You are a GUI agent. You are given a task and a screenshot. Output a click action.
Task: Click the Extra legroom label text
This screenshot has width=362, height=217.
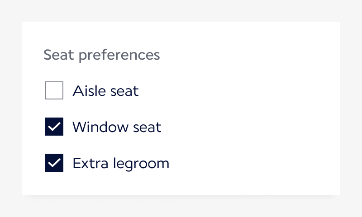tap(121, 163)
